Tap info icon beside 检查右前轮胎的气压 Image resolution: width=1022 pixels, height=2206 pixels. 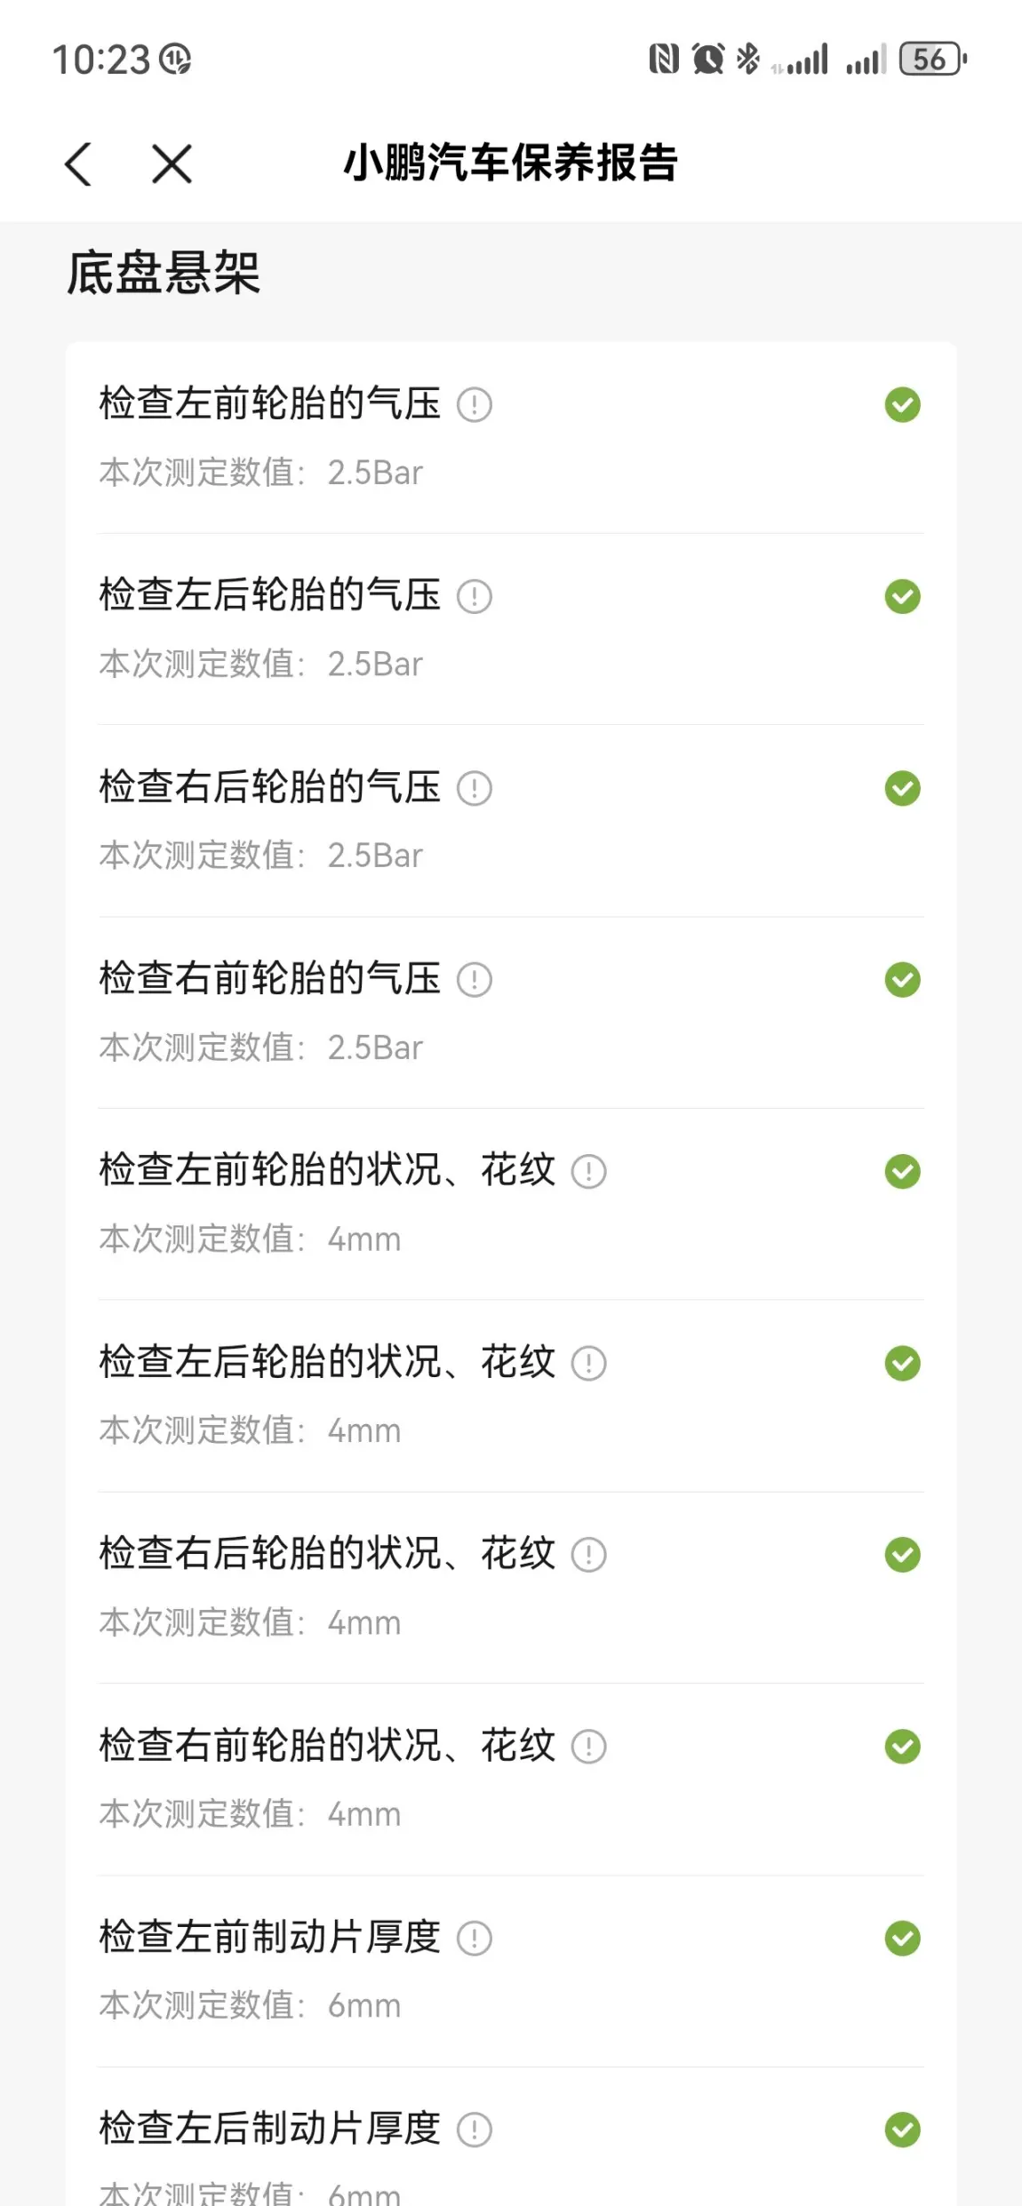[x=475, y=981]
